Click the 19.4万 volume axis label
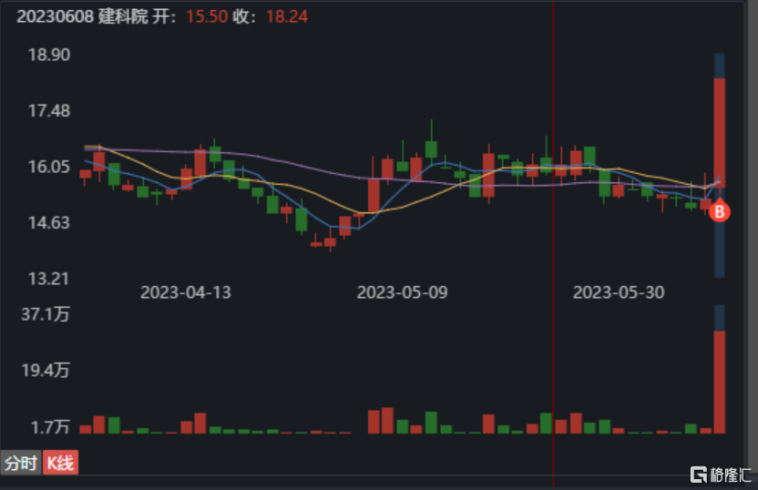Viewport: 758px width, 490px height. click(46, 371)
